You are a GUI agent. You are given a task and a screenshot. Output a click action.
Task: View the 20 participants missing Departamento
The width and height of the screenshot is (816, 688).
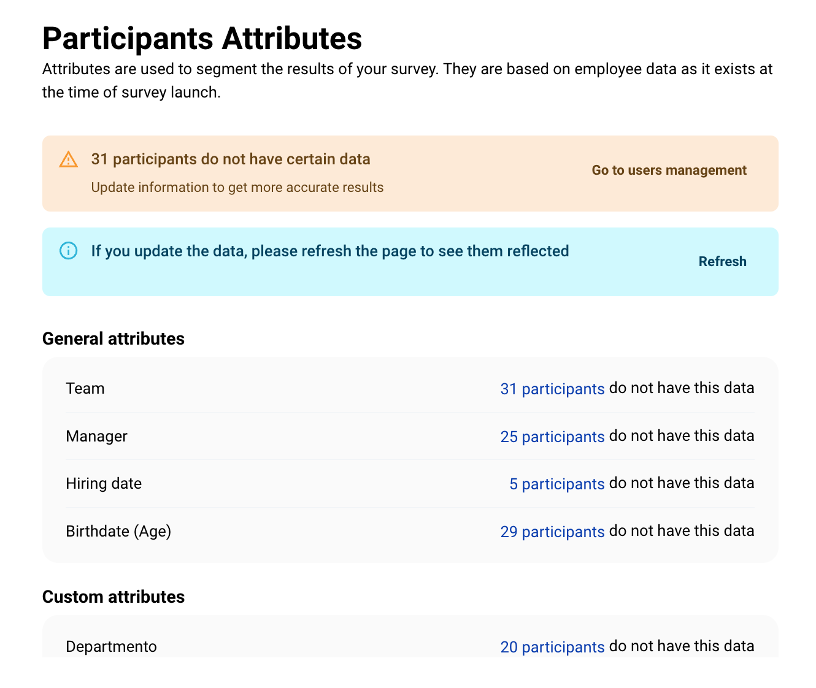point(552,647)
